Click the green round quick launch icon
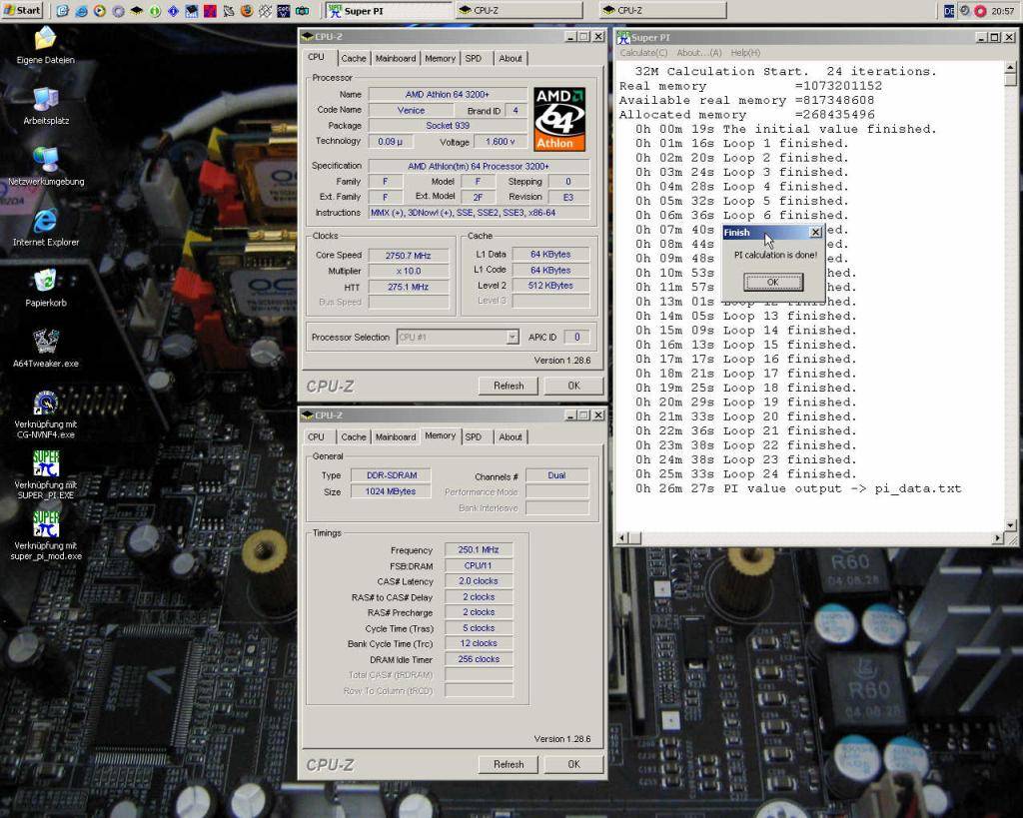1023x818 pixels. click(155, 10)
